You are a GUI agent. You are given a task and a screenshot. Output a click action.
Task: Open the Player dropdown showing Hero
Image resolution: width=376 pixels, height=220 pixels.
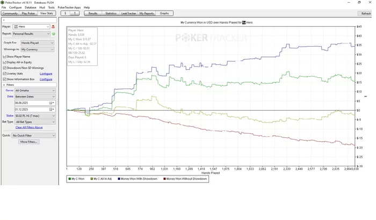[31, 27]
